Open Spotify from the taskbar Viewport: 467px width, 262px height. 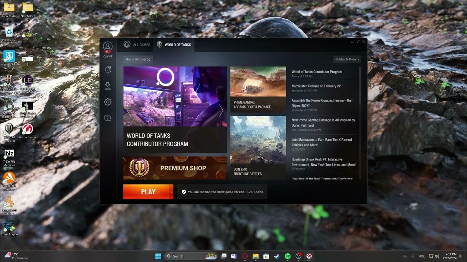coord(287,256)
